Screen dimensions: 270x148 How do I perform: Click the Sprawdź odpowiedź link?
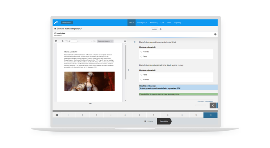[205, 102]
